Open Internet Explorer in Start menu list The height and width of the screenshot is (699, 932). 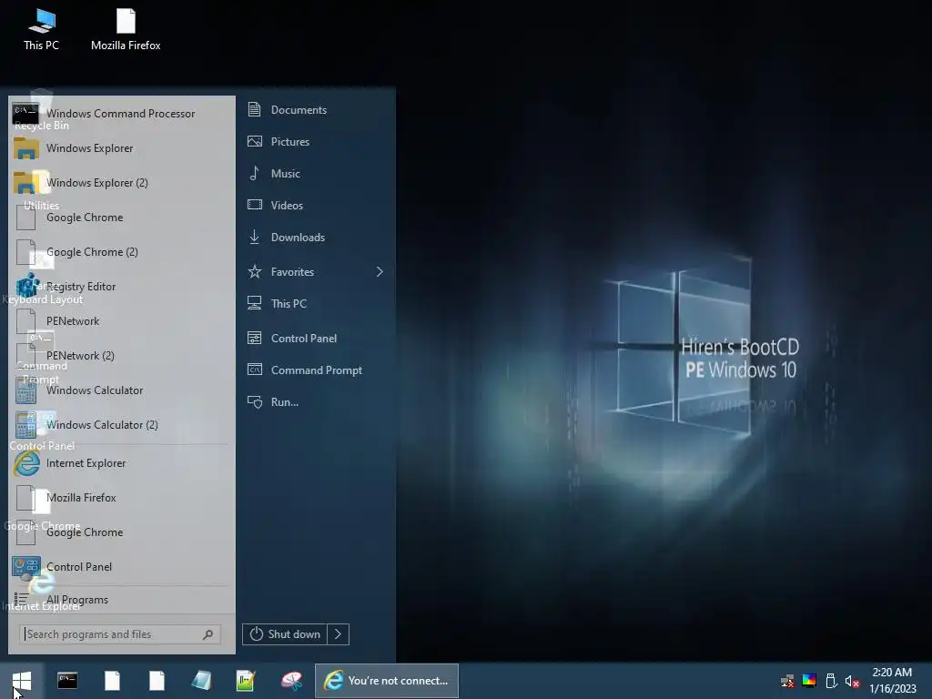(x=121, y=463)
